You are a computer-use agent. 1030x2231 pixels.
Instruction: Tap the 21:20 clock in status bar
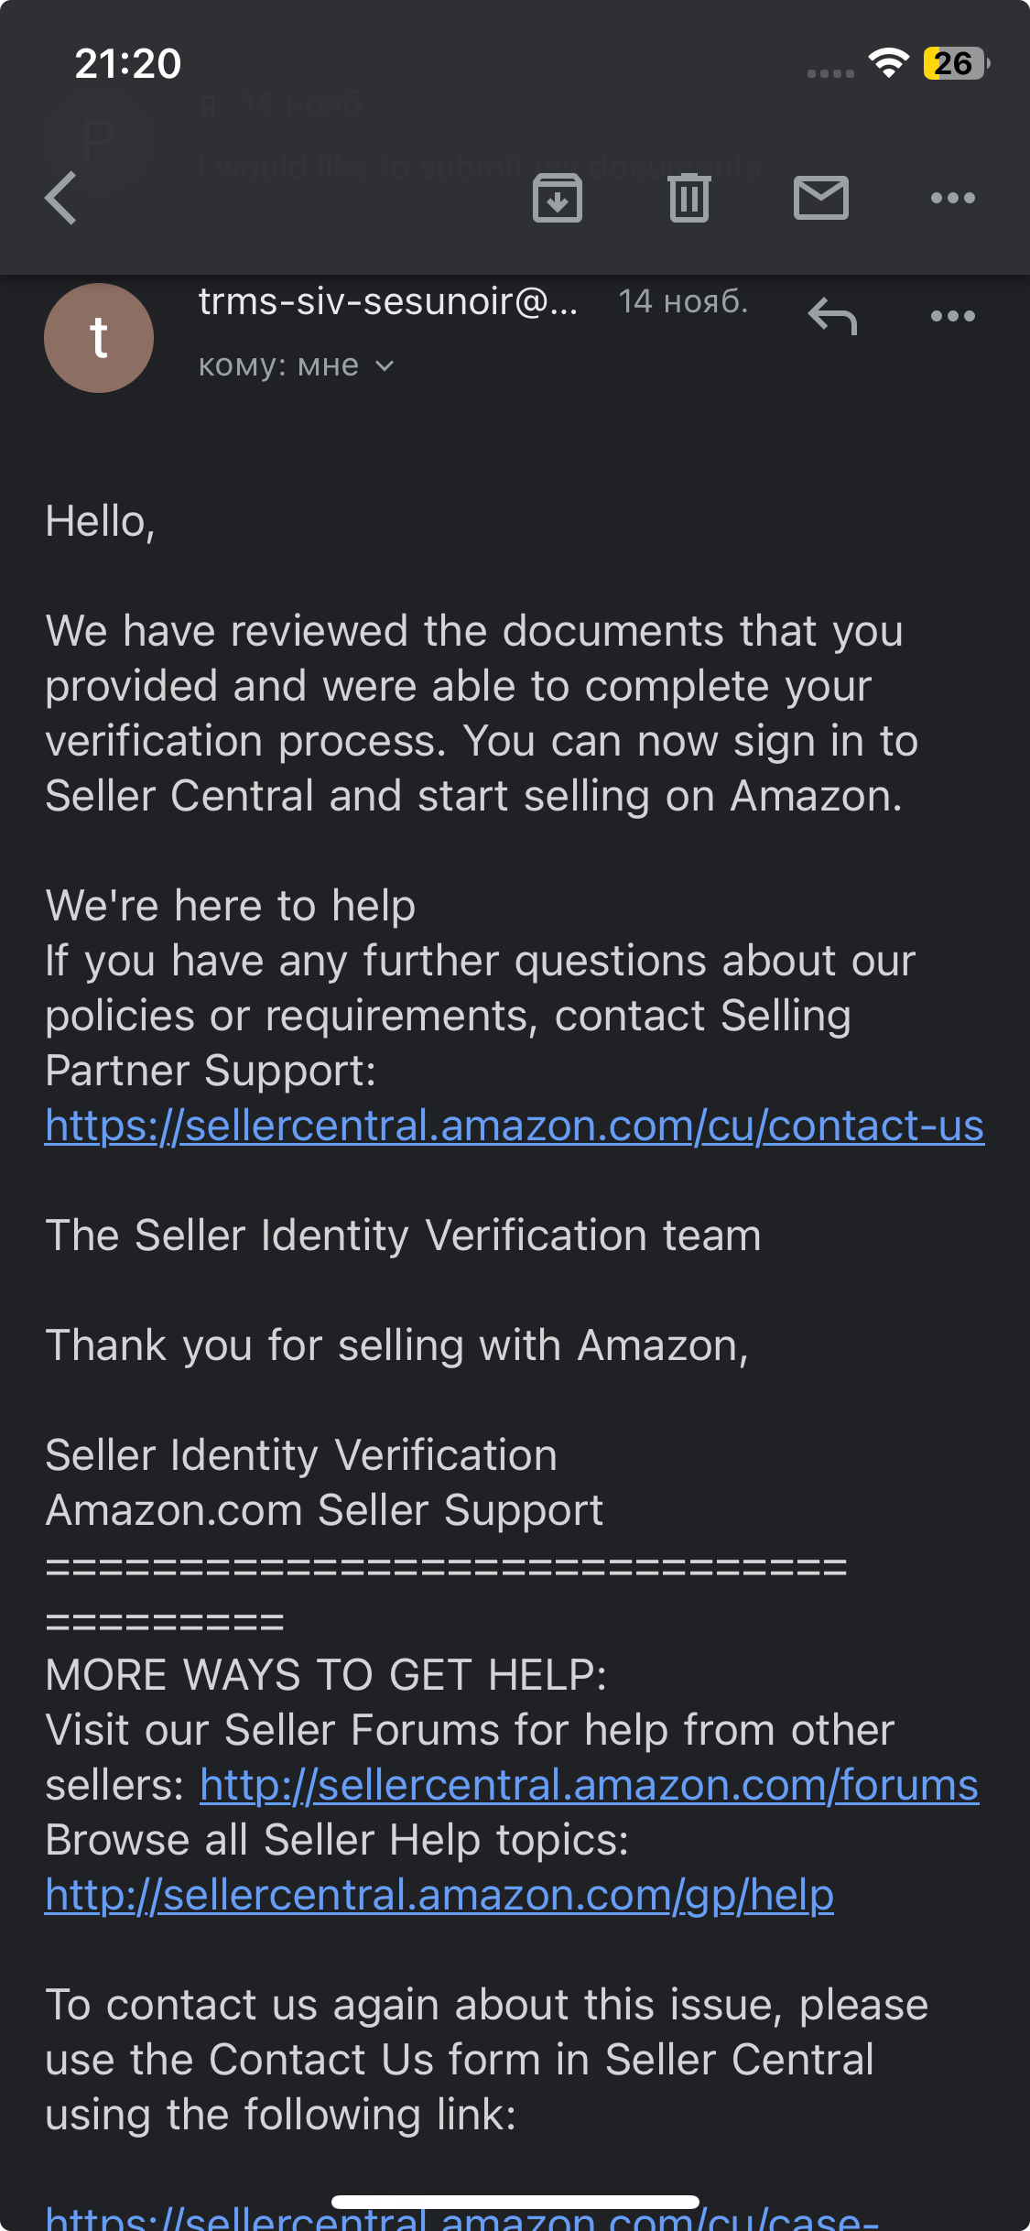pyautogui.click(x=128, y=63)
